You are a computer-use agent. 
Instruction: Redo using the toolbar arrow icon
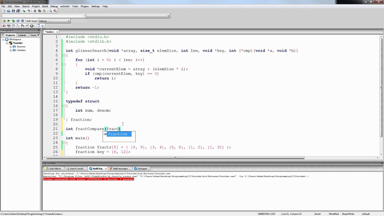29,11
